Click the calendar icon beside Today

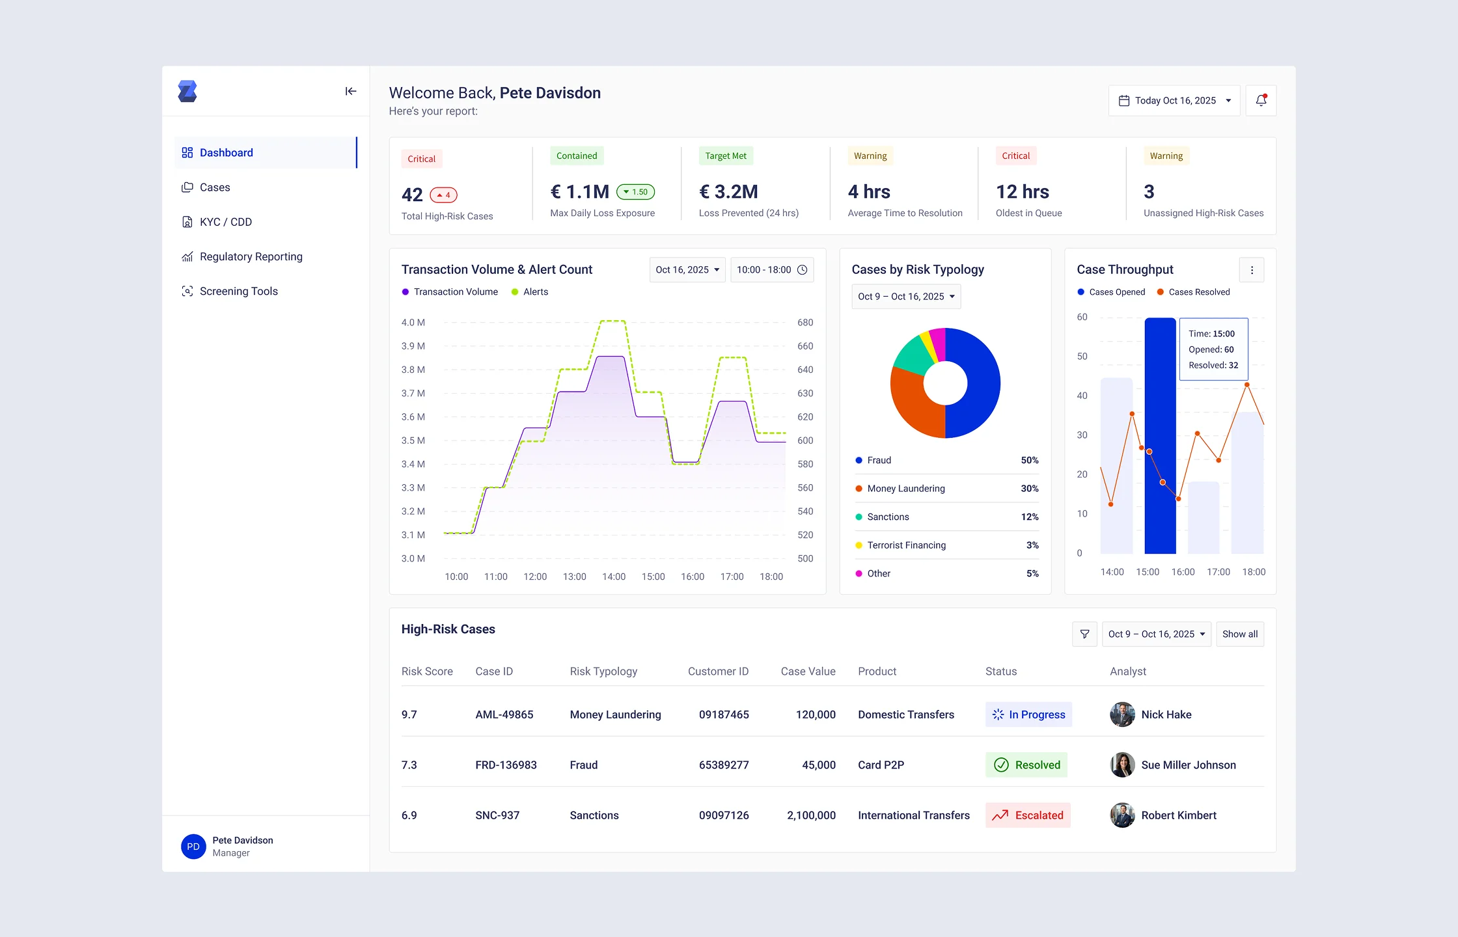point(1124,101)
